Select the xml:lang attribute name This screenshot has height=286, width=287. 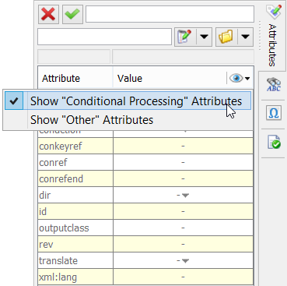[58, 277]
